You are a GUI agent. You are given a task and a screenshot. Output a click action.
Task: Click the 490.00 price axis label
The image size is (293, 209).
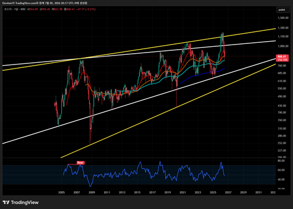[282, 97]
